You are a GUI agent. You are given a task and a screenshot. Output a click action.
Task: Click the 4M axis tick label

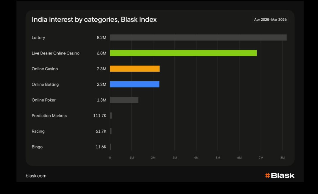tap(196, 158)
